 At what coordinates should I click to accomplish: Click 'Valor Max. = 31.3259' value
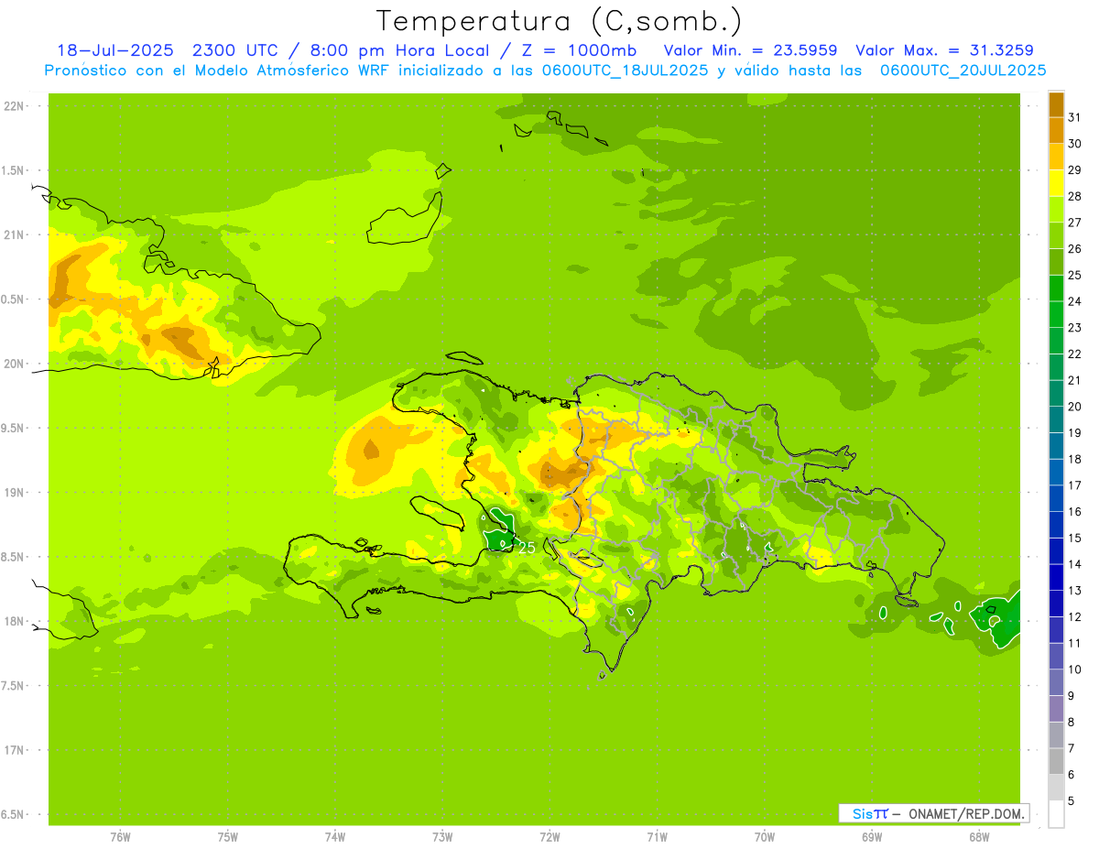point(944,50)
